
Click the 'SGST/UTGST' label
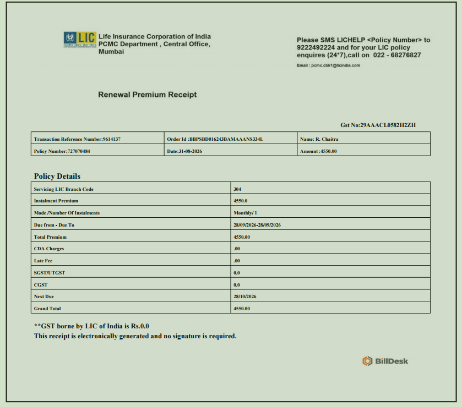[x=50, y=273]
